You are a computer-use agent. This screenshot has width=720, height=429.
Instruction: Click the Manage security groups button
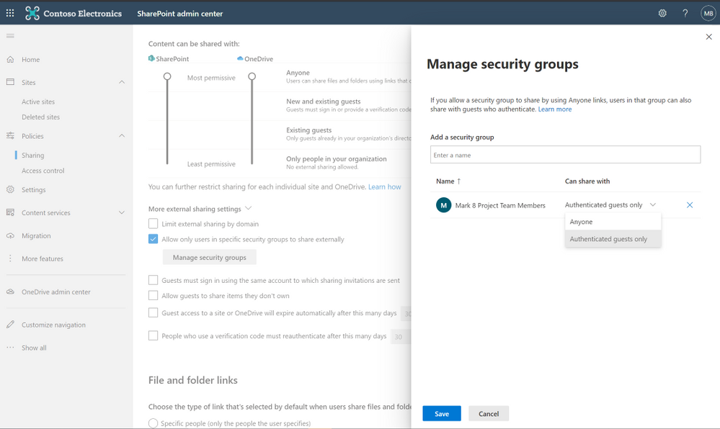[x=210, y=258]
